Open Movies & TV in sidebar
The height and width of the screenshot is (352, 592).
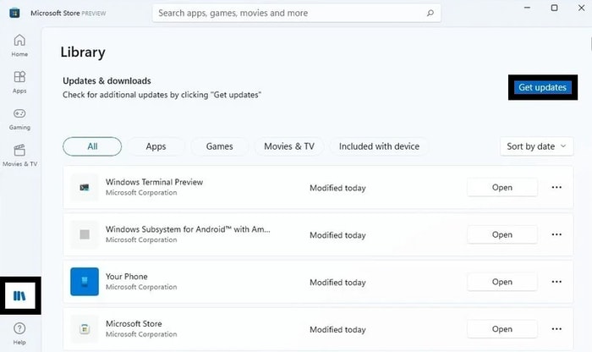coord(19,154)
